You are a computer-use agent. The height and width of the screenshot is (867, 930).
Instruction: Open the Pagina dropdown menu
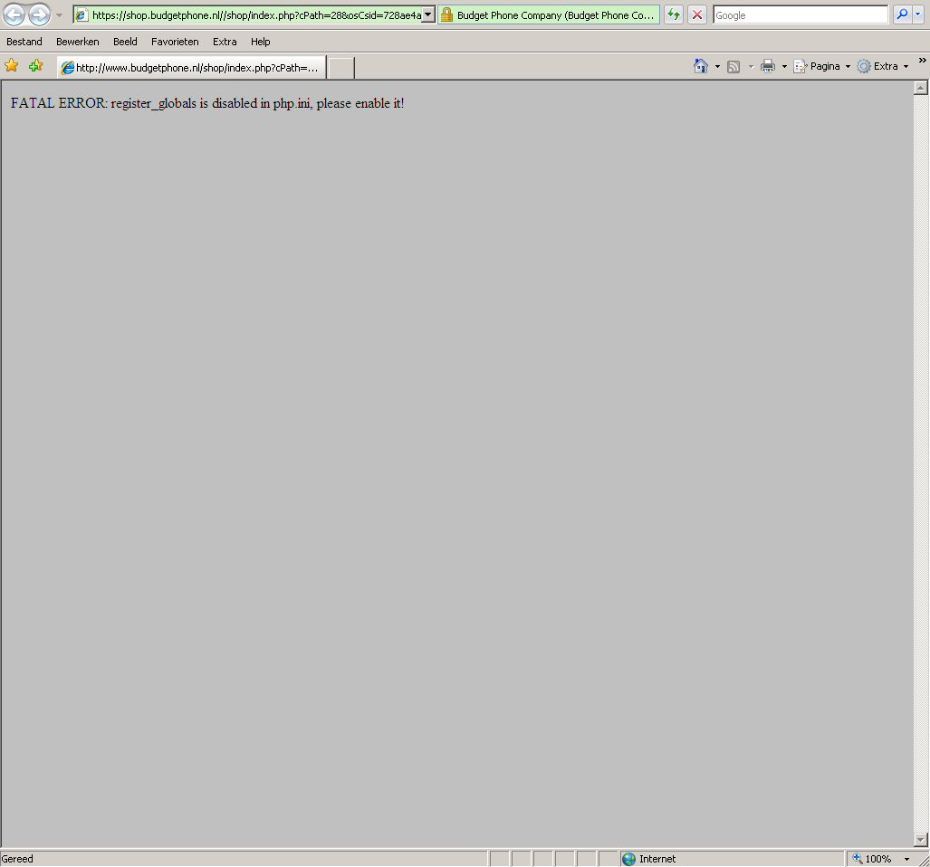(823, 66)
